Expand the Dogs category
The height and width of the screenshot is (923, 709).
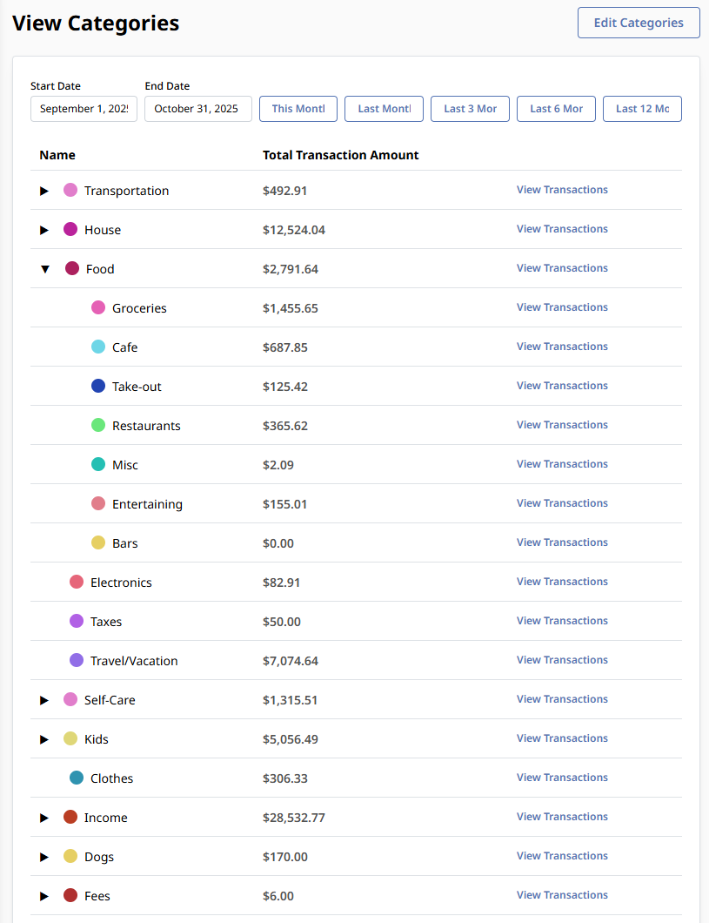pyautogui.click(x=44, y=857)
